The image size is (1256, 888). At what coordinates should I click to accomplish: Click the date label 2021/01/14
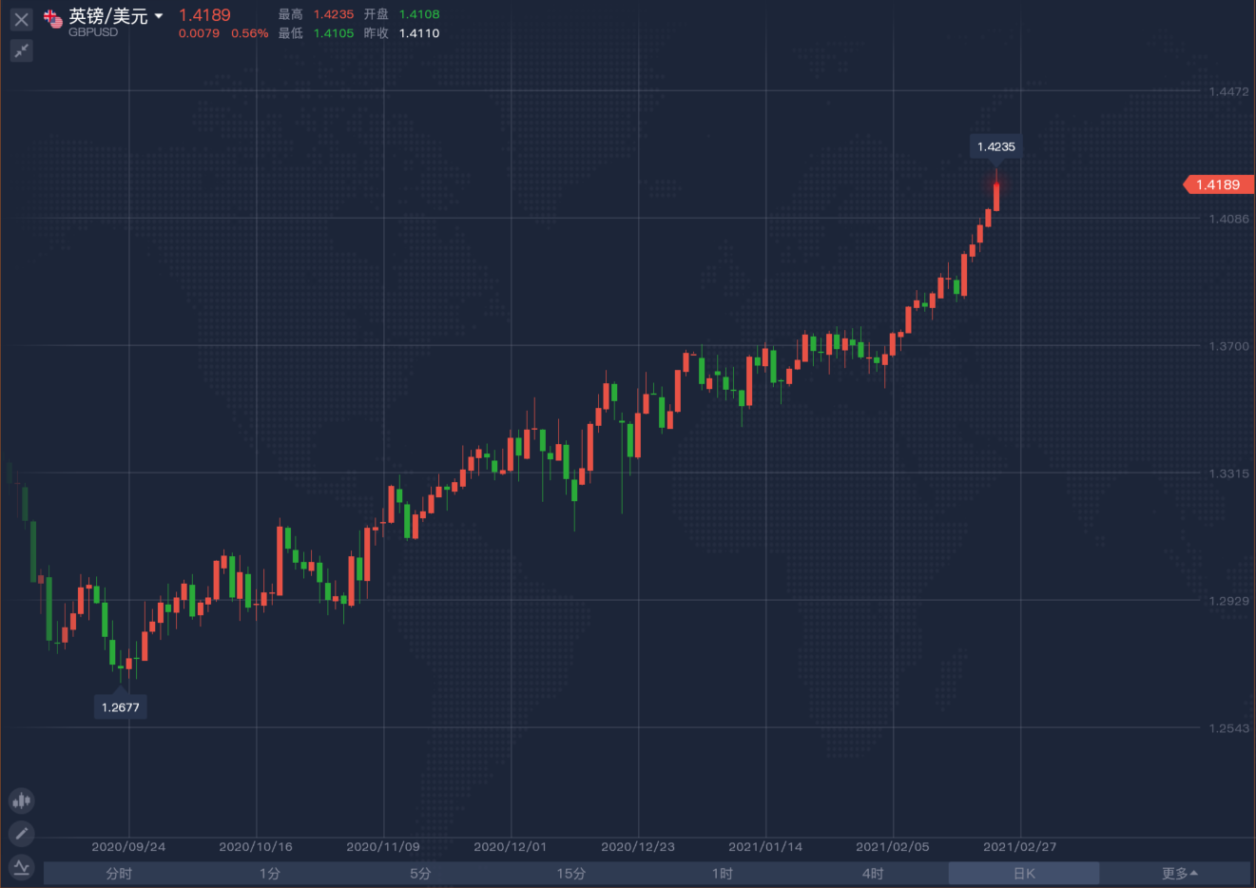tap(765, 846)
